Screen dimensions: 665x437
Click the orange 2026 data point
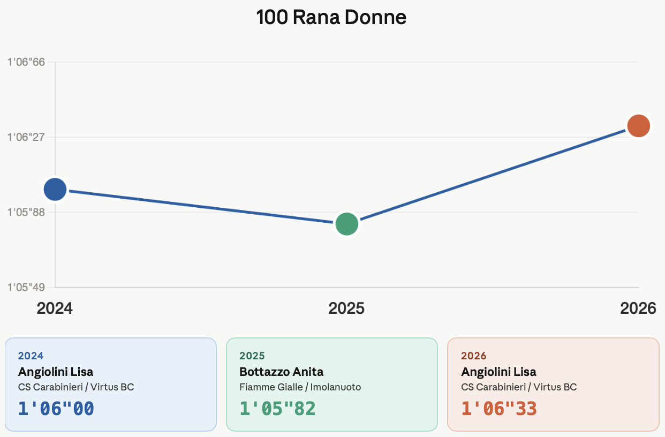click(638, 126)
